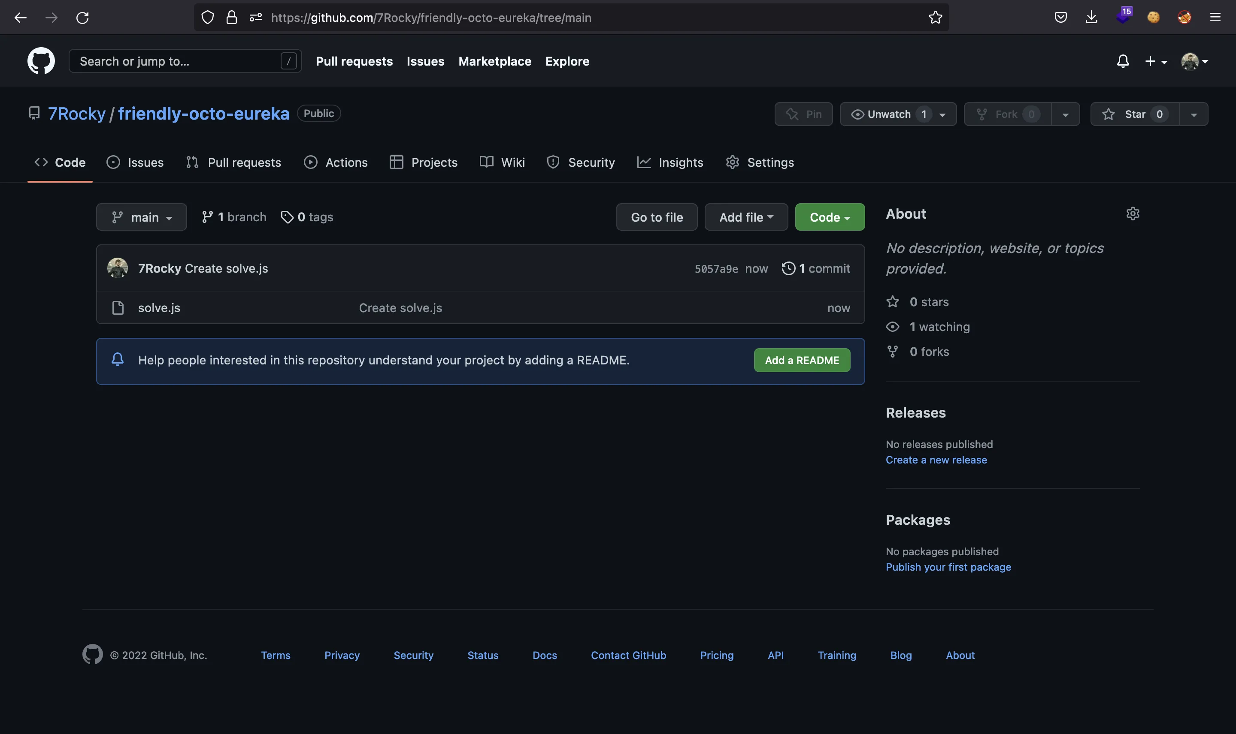The width and height of the screenshot is (1236, 734).
Task: Open site permissions icon in address bar
Action: click(x=255, y=18)
